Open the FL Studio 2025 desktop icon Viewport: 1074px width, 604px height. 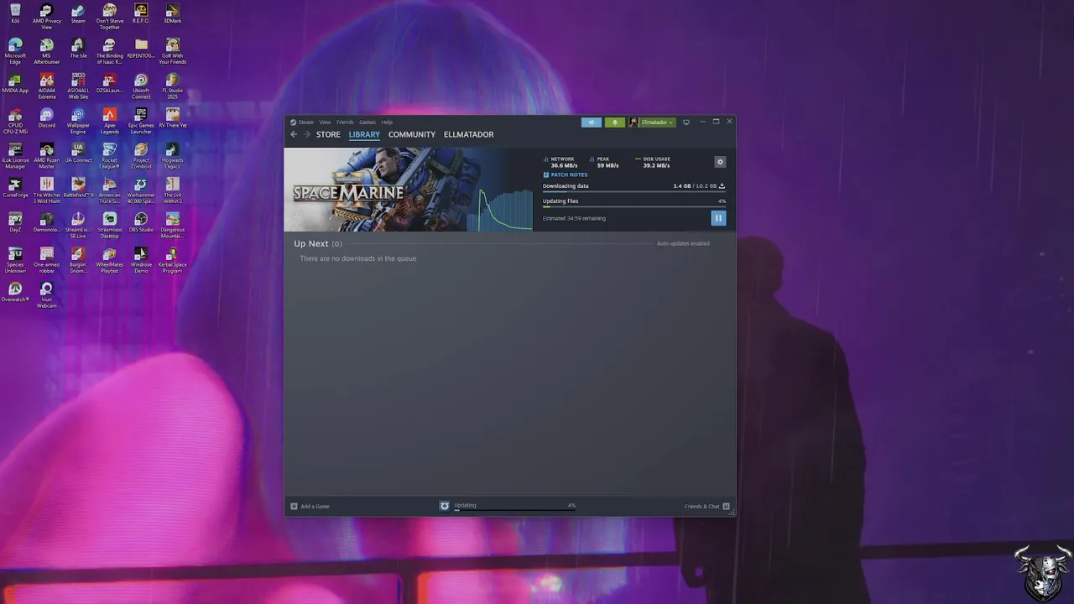172,86
